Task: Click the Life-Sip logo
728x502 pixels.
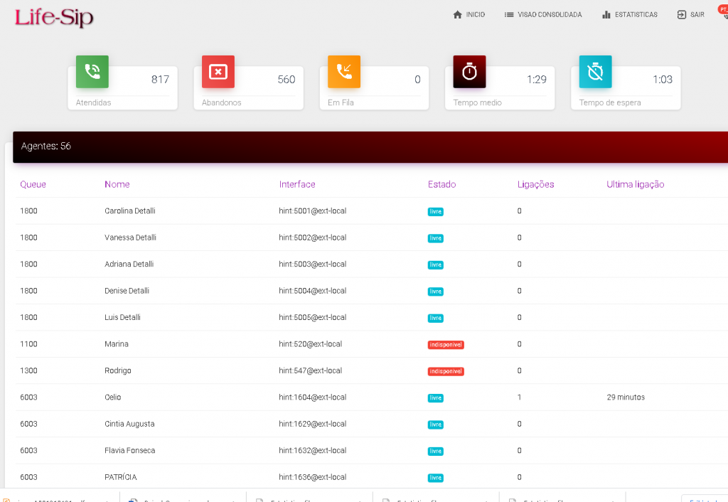Action: (x=54, y=16)
